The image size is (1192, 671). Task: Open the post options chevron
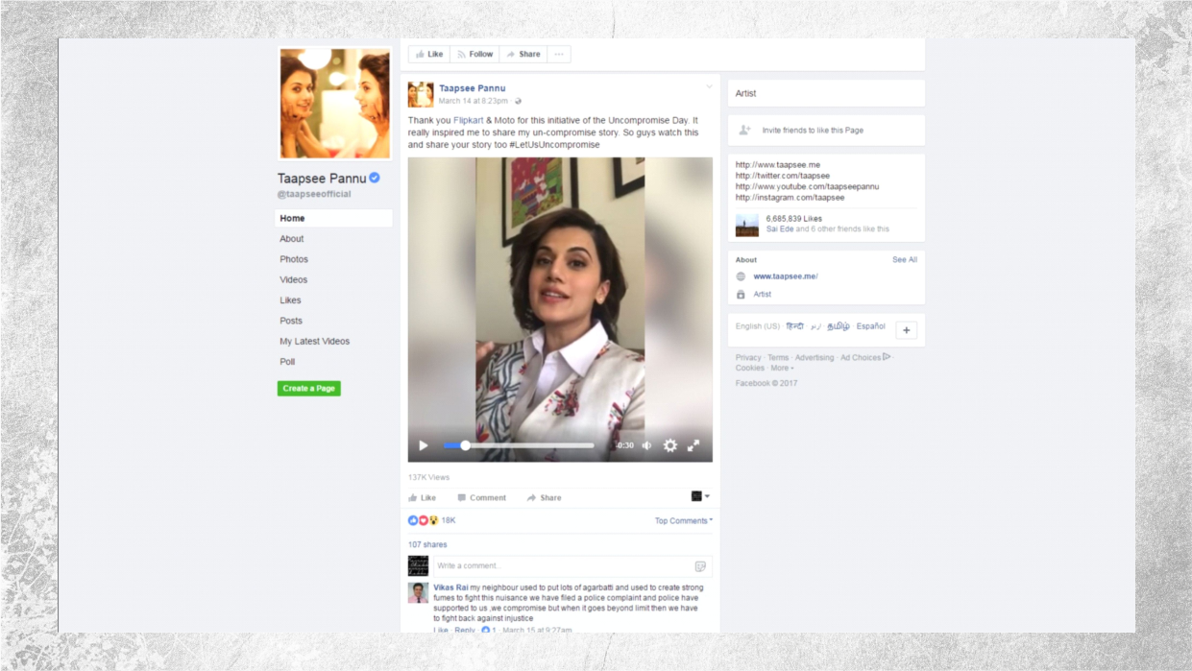click(x=710, y=87)
